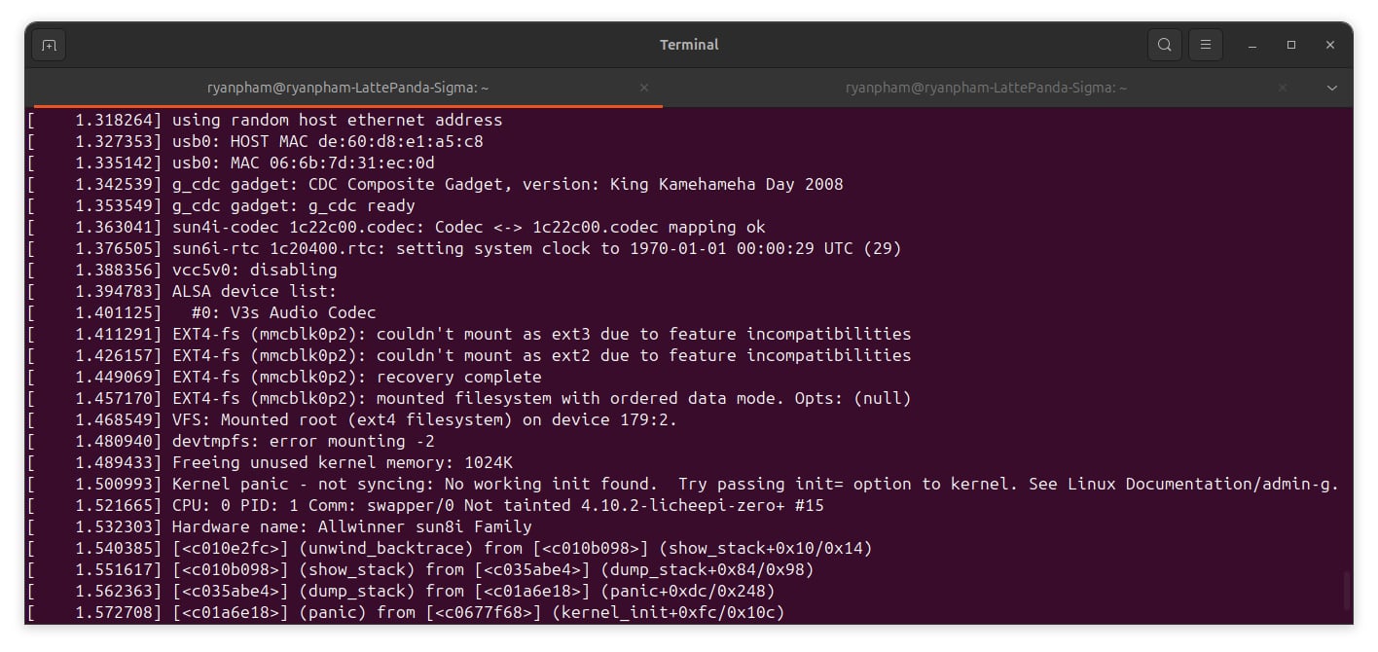Maximize the Terminal window
The width and height of the screenshot is (1378, 652).
coord(1291,45)
